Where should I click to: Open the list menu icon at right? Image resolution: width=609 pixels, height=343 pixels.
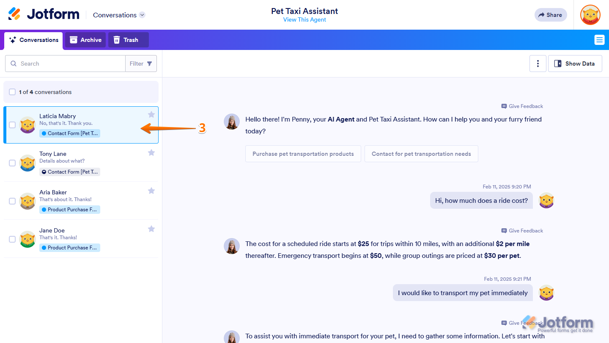599,40
